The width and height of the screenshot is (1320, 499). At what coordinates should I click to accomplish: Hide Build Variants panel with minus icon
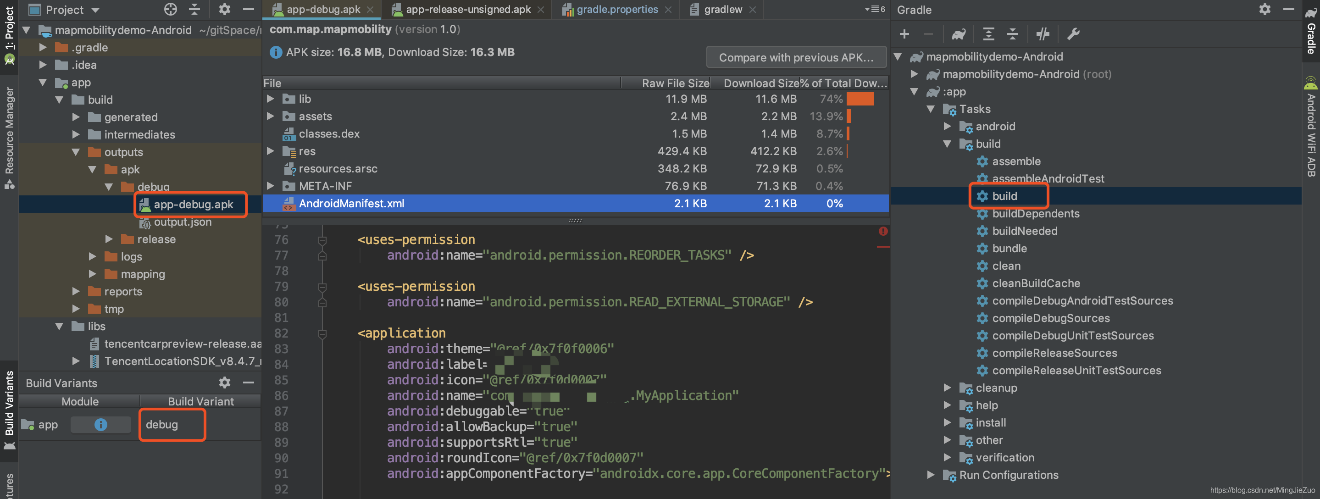249,382
